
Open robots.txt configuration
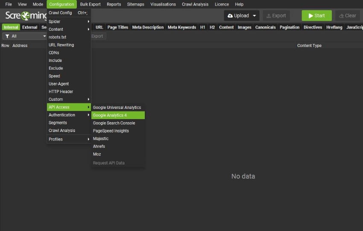[69, 37]
